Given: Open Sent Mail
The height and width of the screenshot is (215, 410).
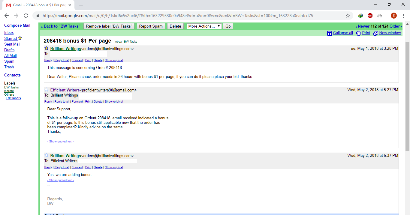Looking at the screenshot, I should (12, 44).
